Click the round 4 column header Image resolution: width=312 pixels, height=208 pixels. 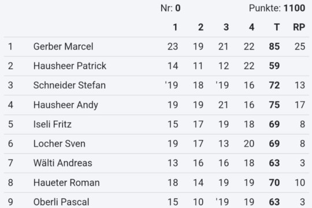[252, 27]
